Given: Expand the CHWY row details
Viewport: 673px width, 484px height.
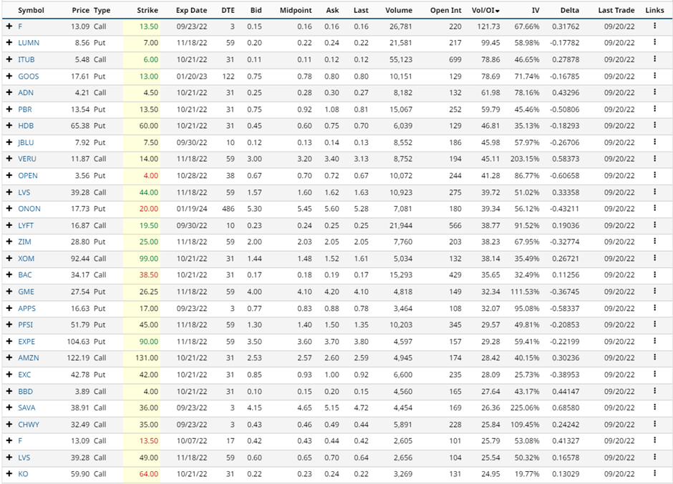Looking at the screenshot, I should click(9, 424).
